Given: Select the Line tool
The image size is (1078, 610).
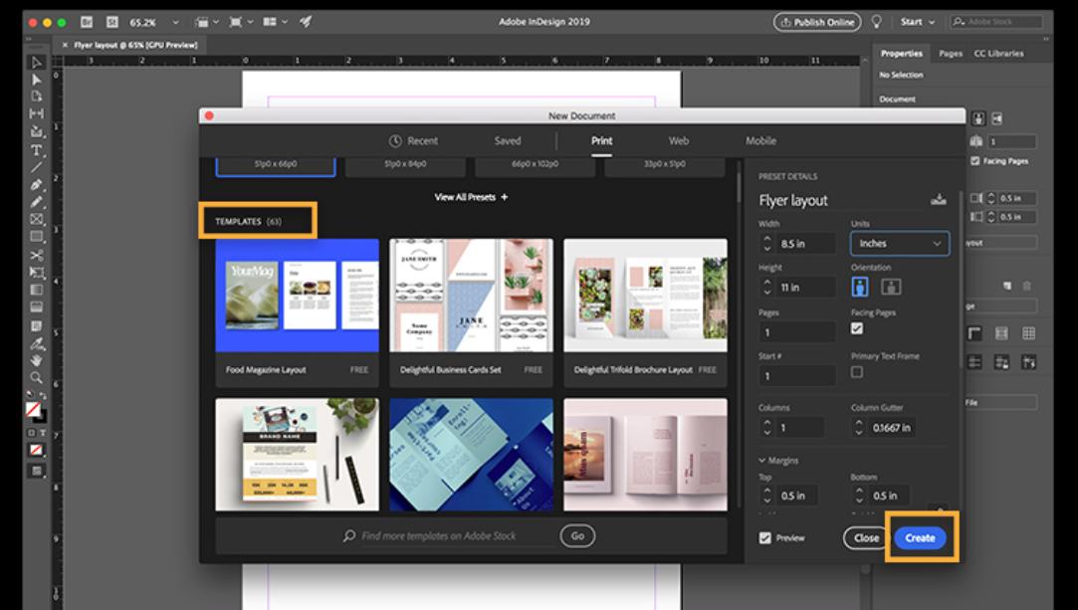Looking at the screenshot, I should 37,167.
